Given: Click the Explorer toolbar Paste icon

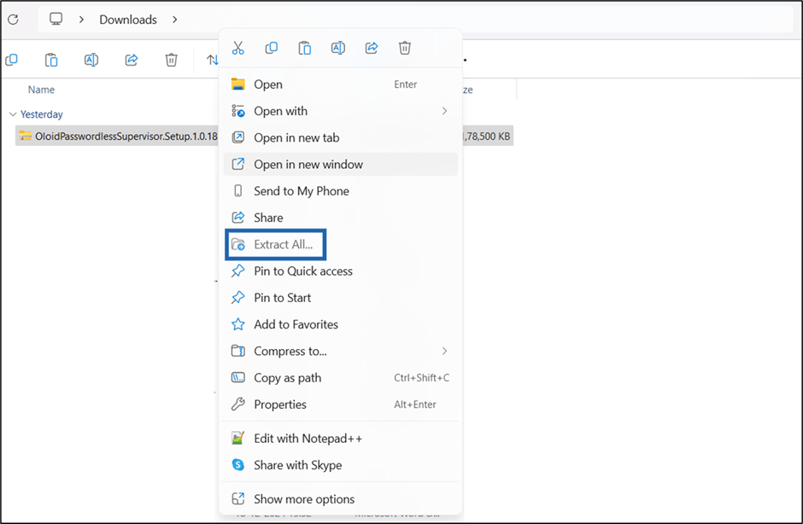Looking at the screenshot, I should click(51, 60).
